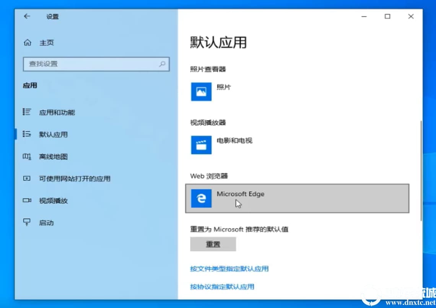Click the 查找设置 search box

96,64
